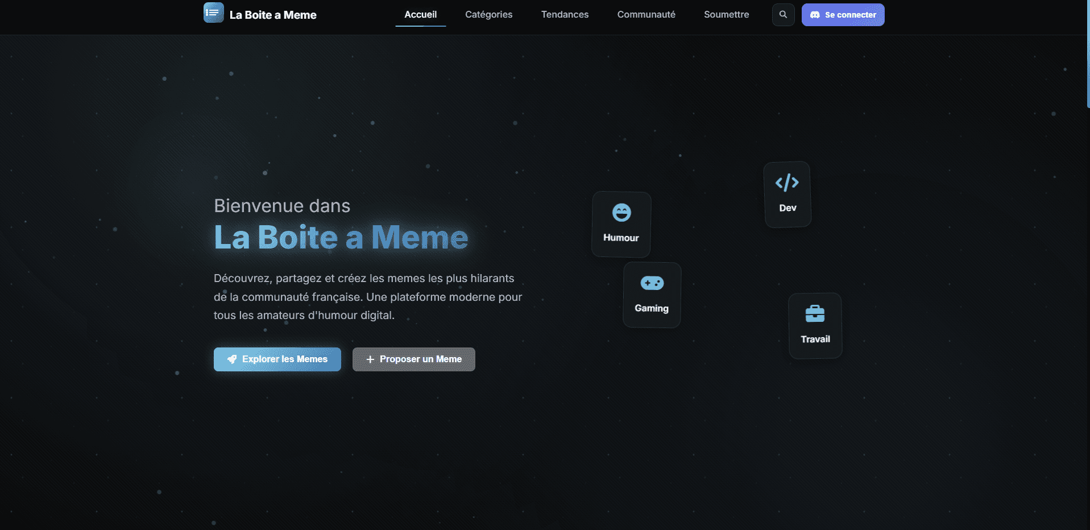Screen dimensions: 1090x530
Task: Pick the briefcase icon for Travail
Action: point(815,313)
